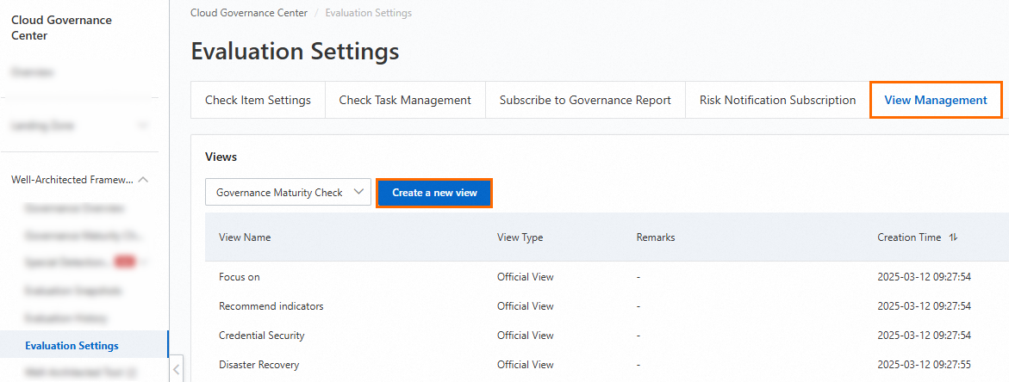This screenshot has width=1009, height=382.
Task: Select Evaluation Settings in the sidebar
Action: 72,346
